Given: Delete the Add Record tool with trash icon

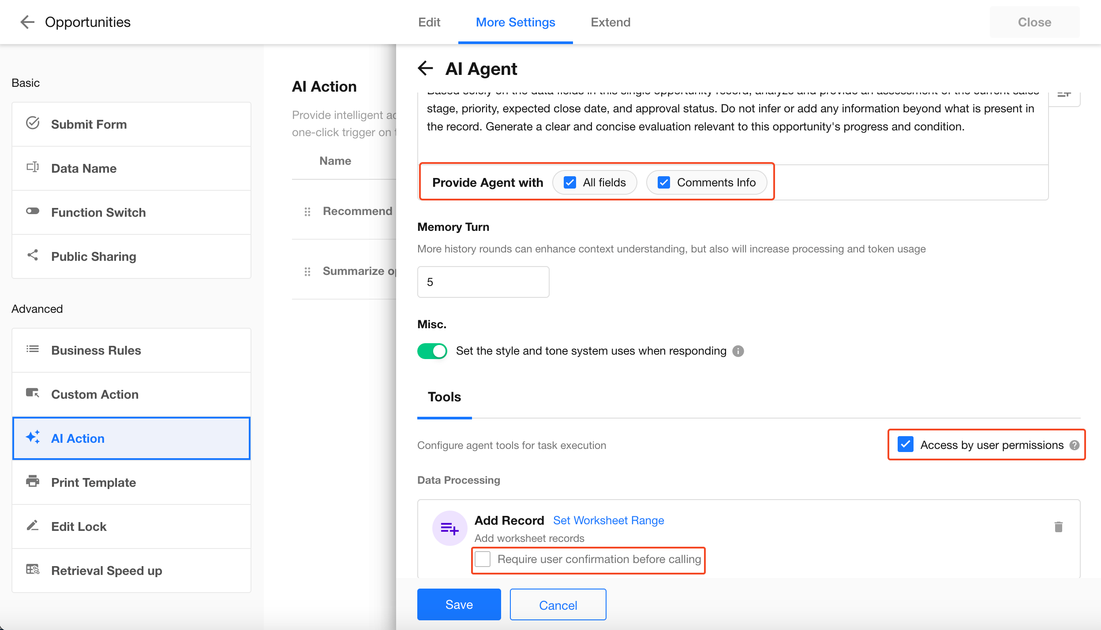Looking at the screenshot, I should pyautogui.click(x=1058, y=527).
